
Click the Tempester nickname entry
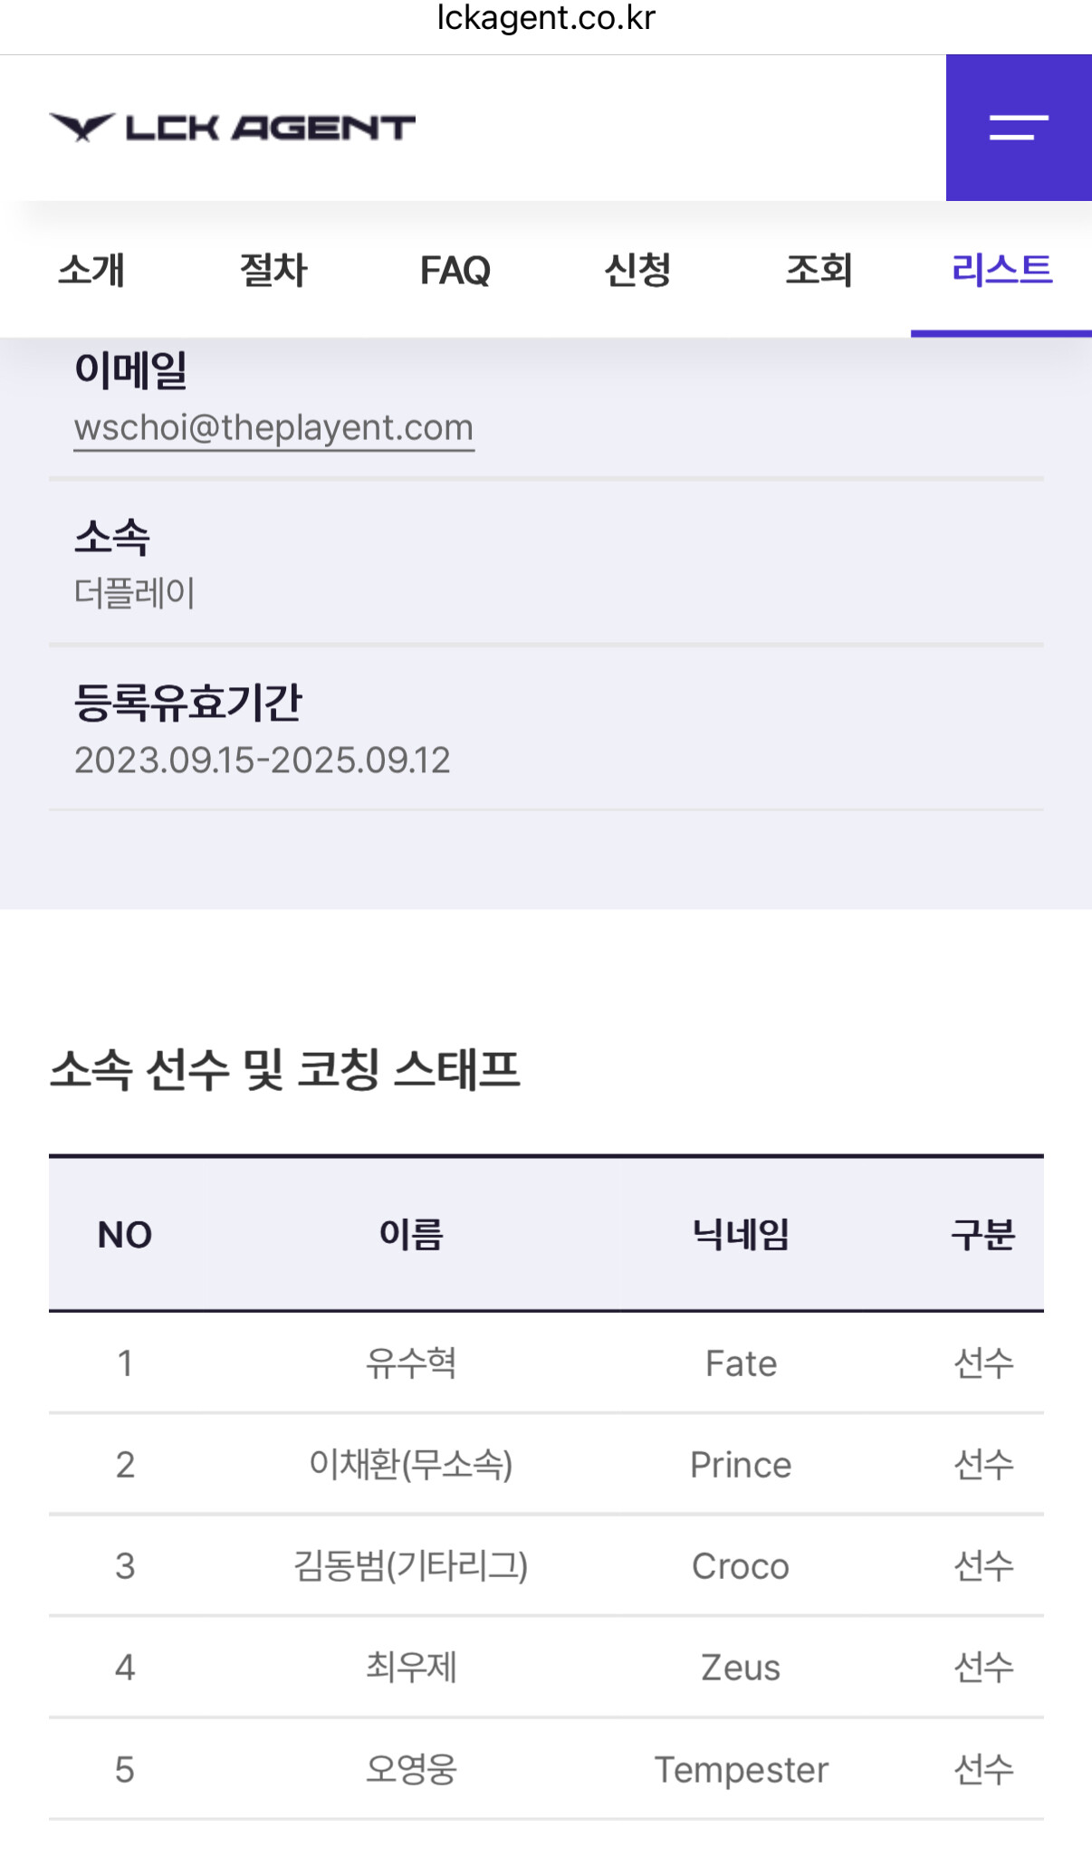[x=741, y=1770]
